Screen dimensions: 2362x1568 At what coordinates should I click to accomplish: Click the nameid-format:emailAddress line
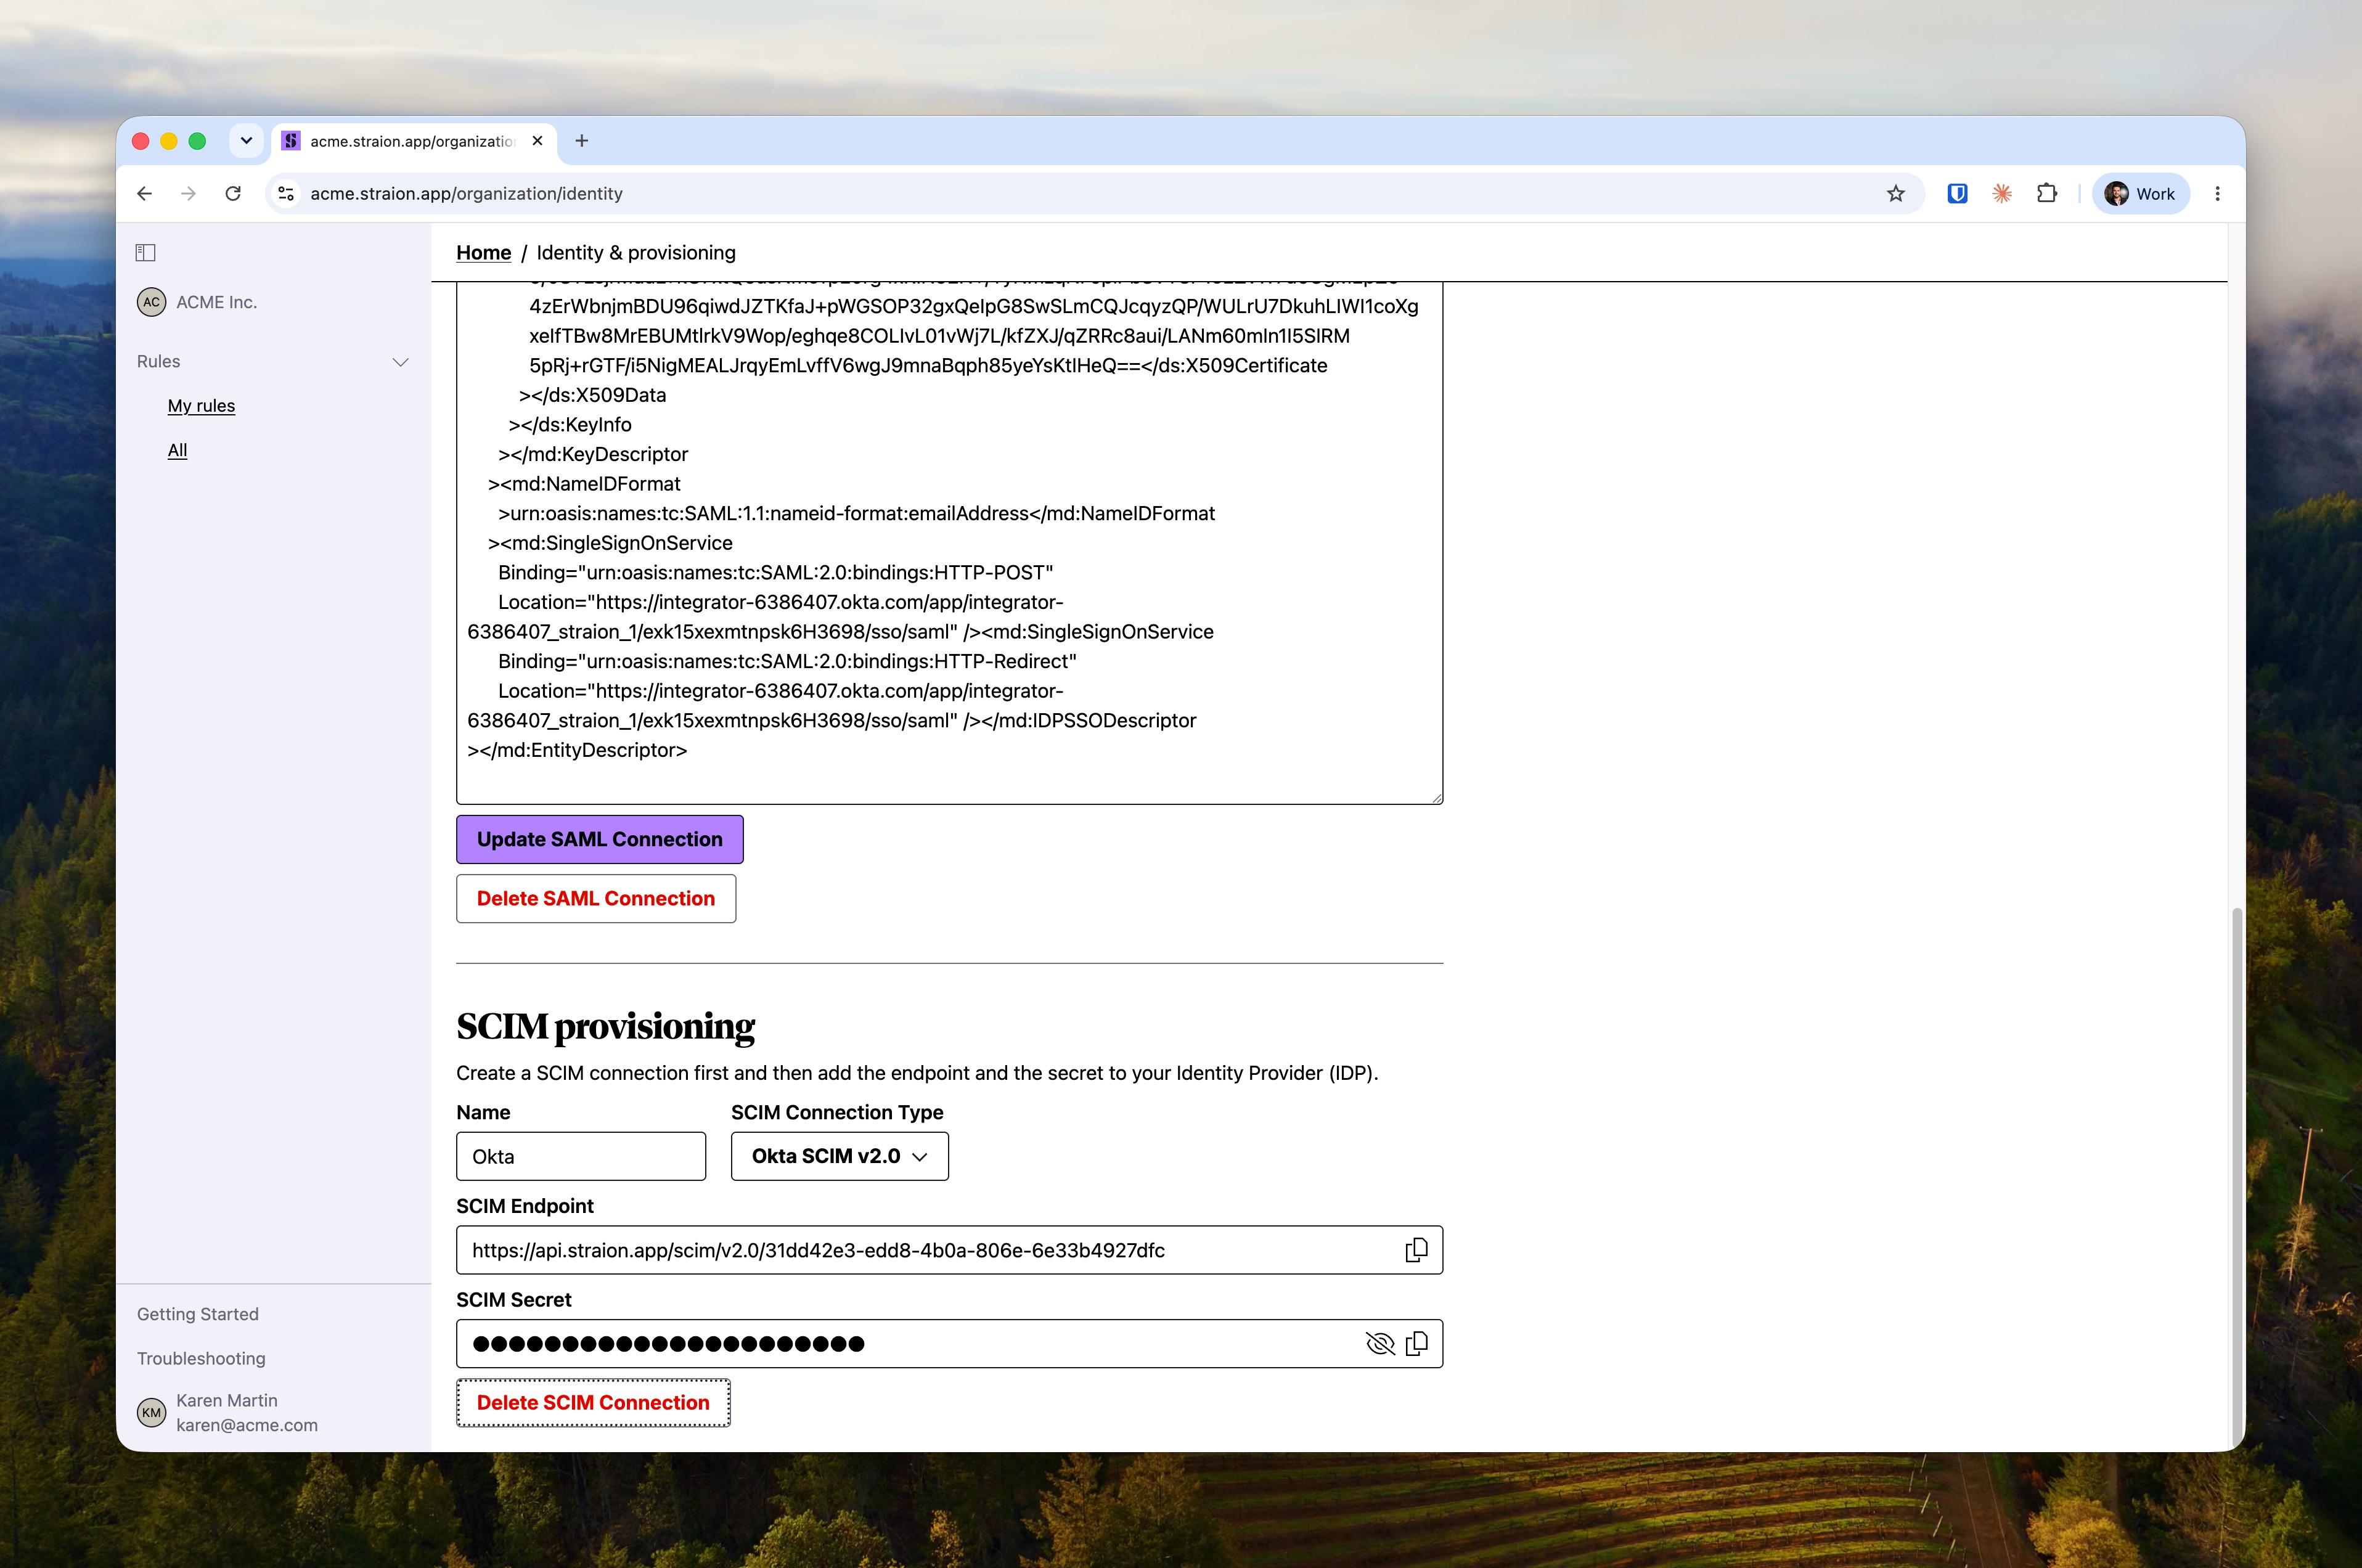pyautogui.click(x=857, y=513)
